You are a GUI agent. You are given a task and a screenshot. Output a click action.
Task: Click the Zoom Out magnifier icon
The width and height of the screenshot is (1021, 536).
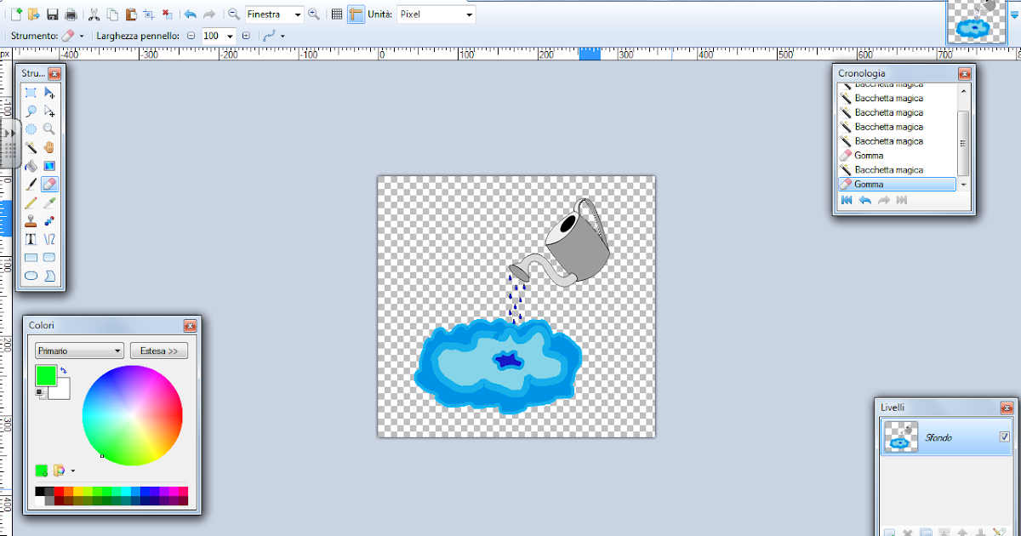click(233, 14)
